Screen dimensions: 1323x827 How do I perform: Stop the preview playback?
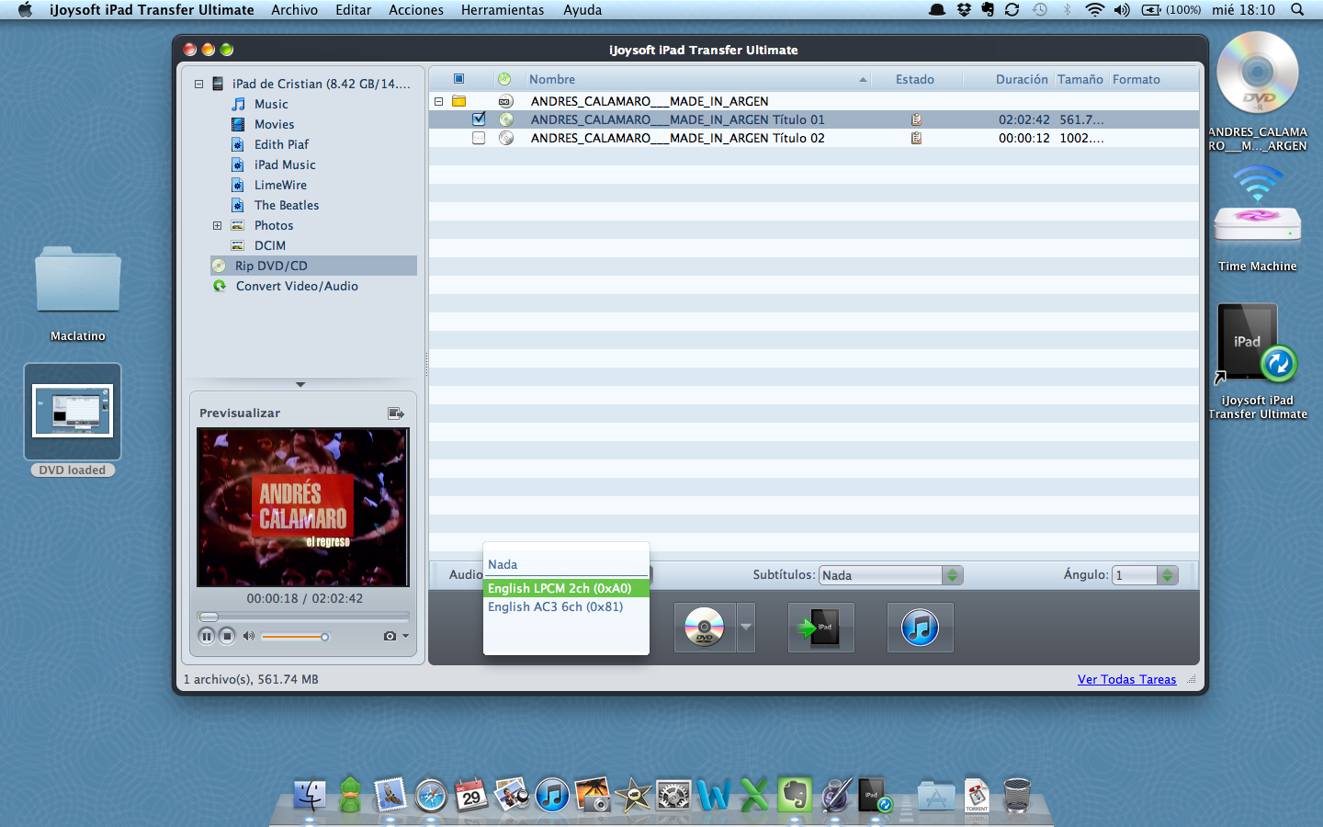click(227, 636)
